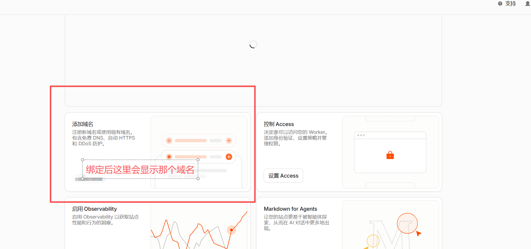The image size is (531, 249).
Task: Click the question mark help icon
Action: [500, 4]
